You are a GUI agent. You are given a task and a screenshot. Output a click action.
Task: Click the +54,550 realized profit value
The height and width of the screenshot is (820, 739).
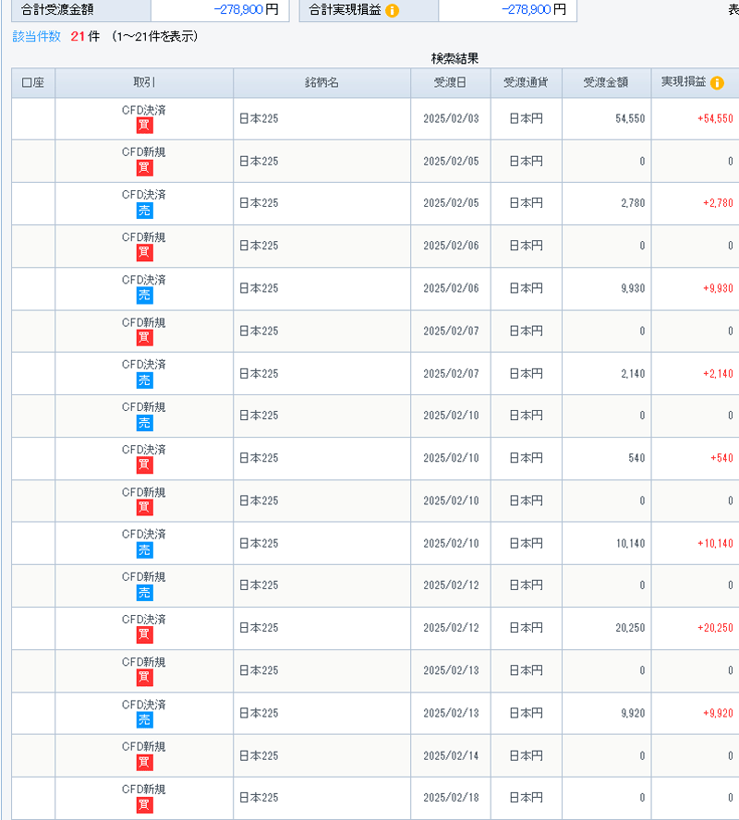(x=715, y=119)
